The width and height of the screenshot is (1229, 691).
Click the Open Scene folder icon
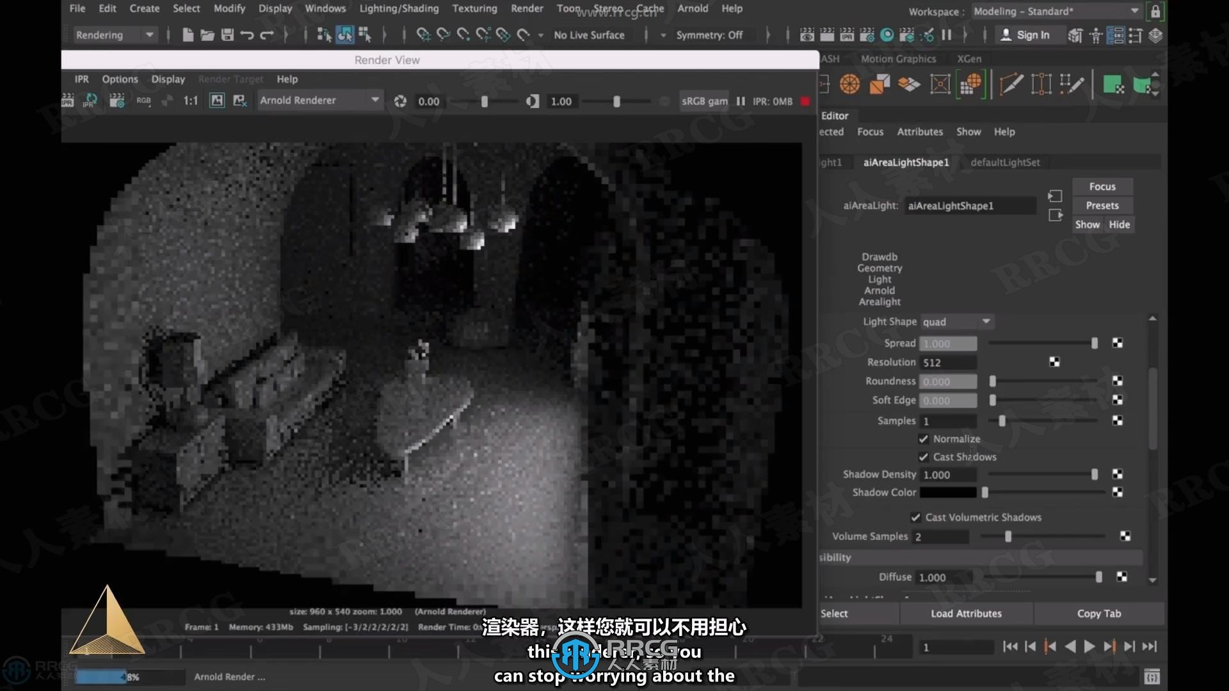click(x=207, y=35)
